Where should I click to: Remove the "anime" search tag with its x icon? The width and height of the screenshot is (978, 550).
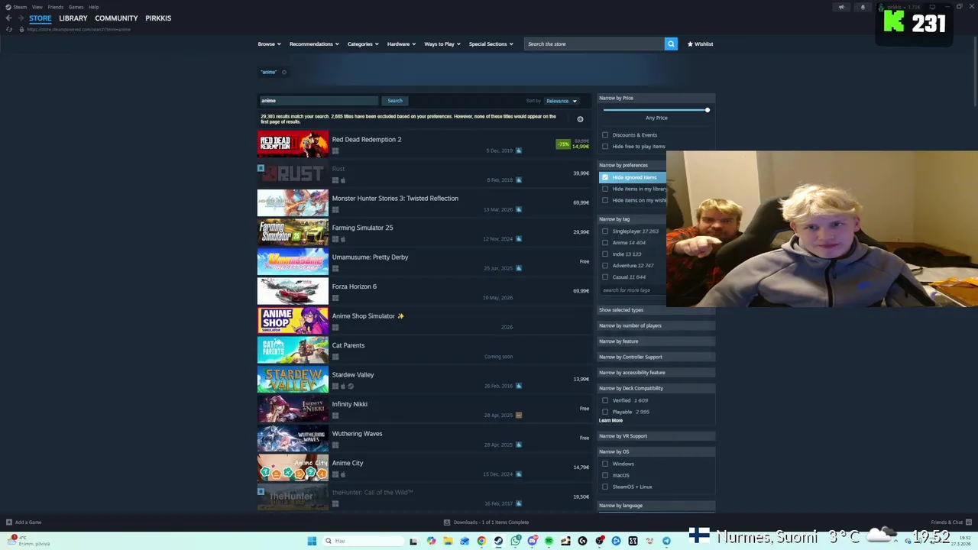[x=284, y=72]
